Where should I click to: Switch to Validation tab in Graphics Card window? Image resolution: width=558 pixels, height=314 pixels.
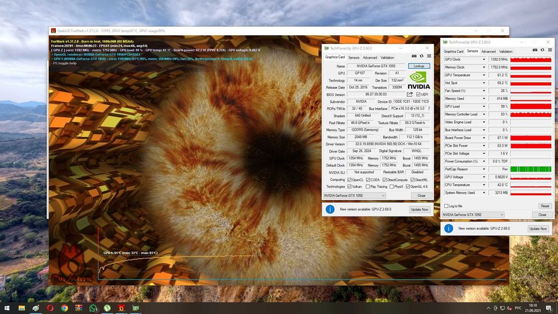[387, 57]
